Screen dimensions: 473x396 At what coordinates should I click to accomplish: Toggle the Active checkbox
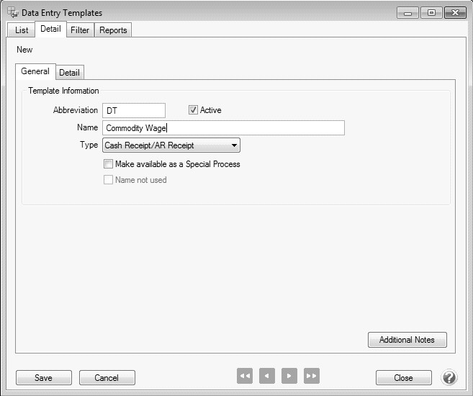point(193,110)
